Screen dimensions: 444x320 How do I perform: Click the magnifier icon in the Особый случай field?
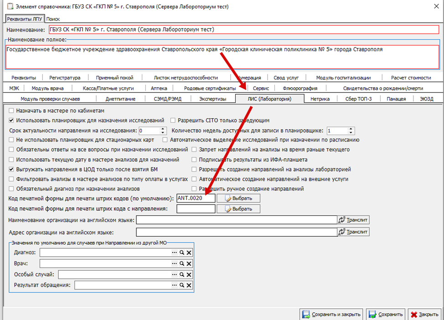pyautogui.click(x=181, y=274)
